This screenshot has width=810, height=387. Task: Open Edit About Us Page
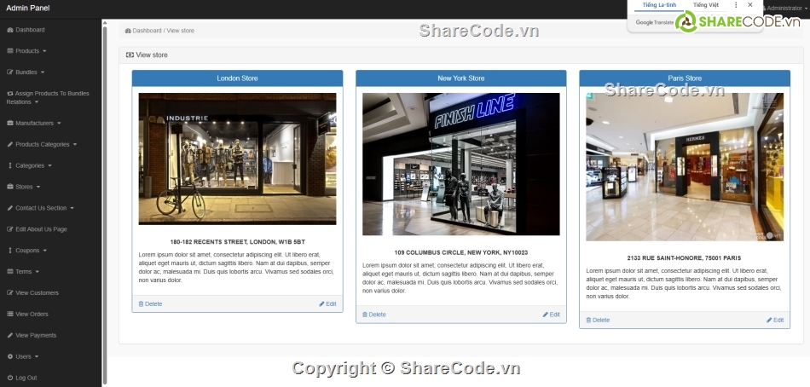pyautogui.click(x=38, y=229)
